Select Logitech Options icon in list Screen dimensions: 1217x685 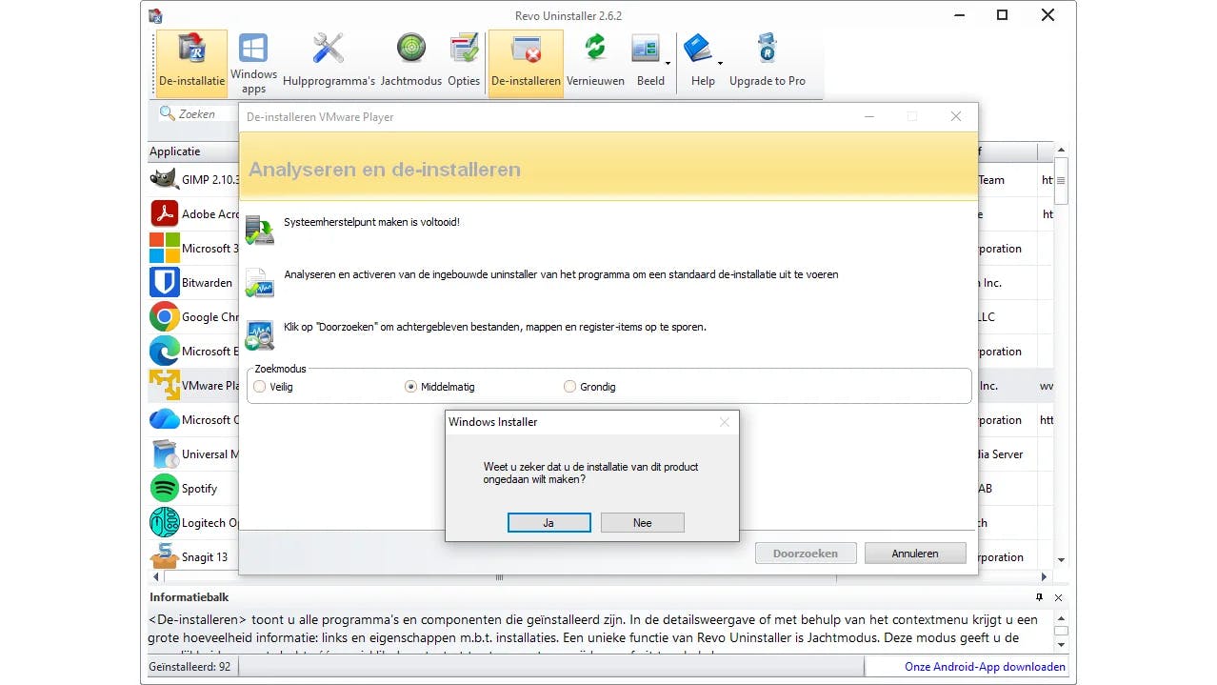coord(165,522)
